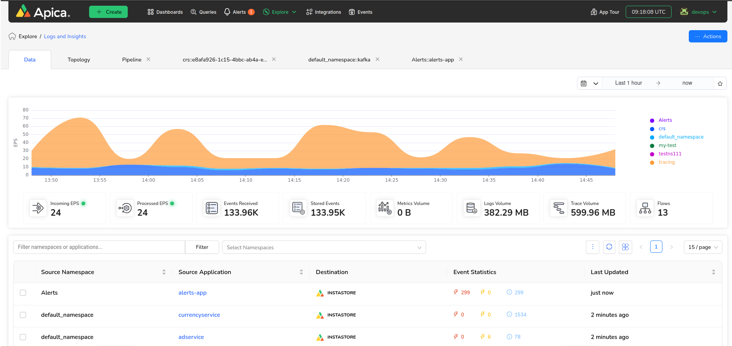Open the alerts-app application link
Screen dimensions: 732x347
[192, 293]
